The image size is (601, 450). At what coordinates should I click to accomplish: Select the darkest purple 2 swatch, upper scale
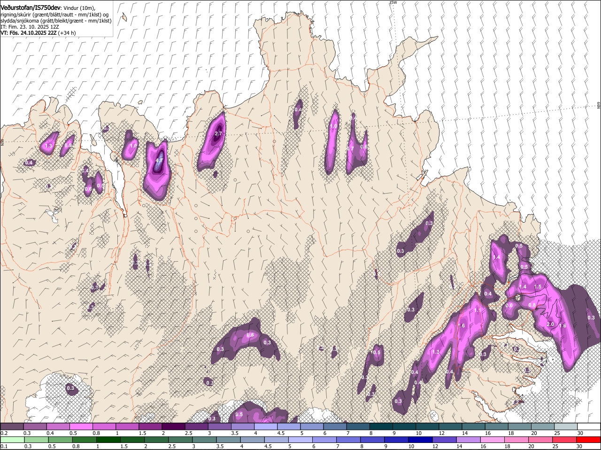click(173, 426)
